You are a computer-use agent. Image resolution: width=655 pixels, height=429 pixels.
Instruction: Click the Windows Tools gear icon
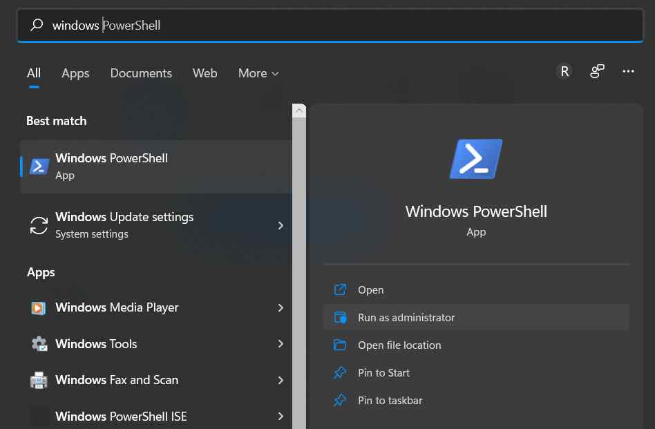39,344
